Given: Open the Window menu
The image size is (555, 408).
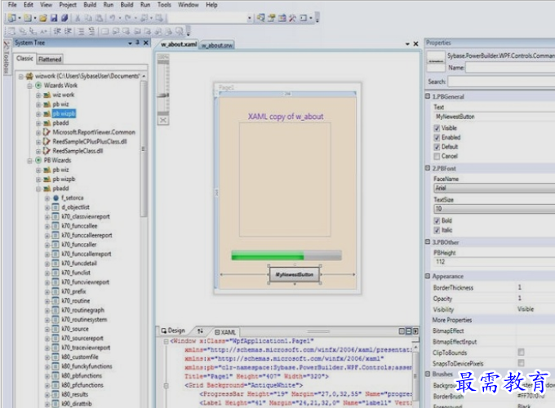Looking at the screenshot, I should (189, 5).
